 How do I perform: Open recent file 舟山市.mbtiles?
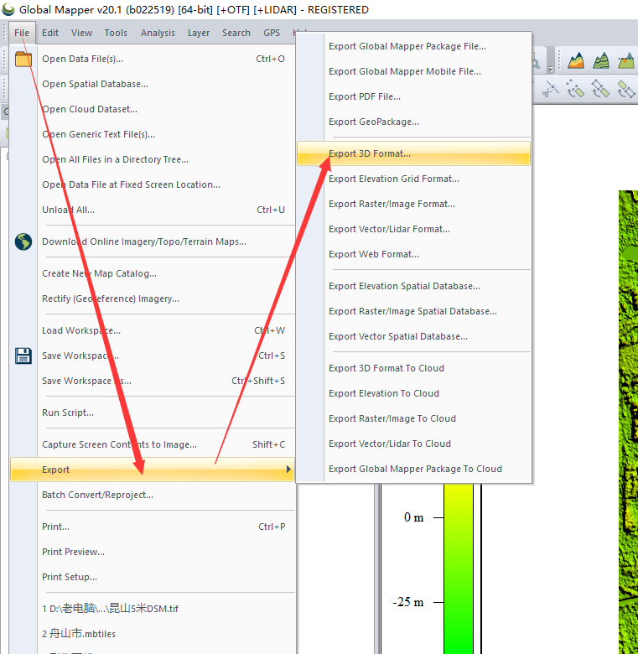[153, 634]
